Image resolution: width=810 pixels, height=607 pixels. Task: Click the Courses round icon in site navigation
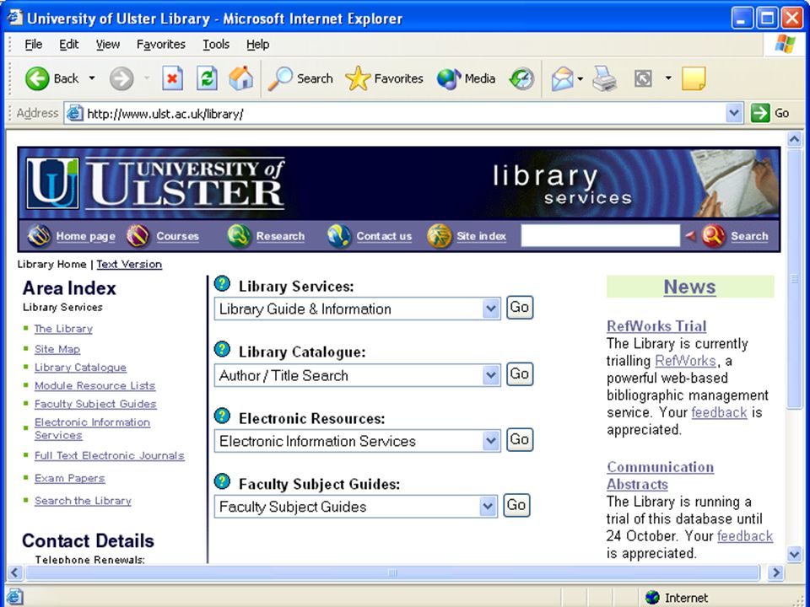pyautogui.click(x=138, y=236)
